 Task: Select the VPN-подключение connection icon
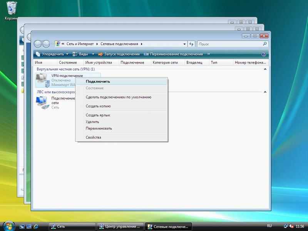pyautogui.click(x=43, y=80)
